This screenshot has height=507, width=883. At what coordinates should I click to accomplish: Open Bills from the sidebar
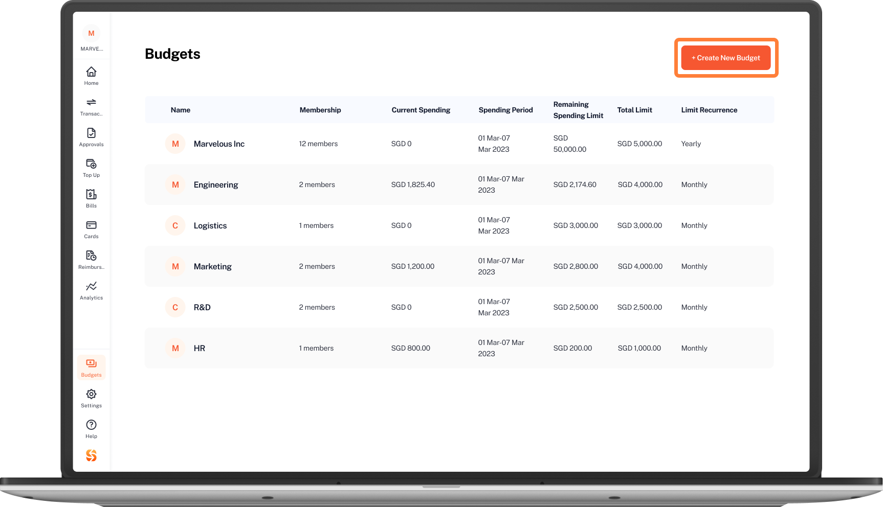[91, 198]
